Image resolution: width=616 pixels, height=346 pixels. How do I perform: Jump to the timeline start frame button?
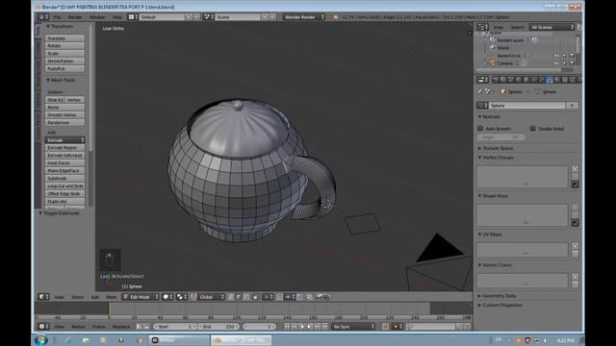[x=287, y=327]
